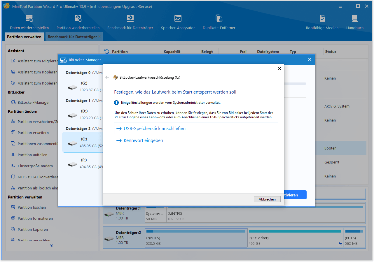
Task: Select Datenträger:2 disk header in map
Action: coord(124,238)
